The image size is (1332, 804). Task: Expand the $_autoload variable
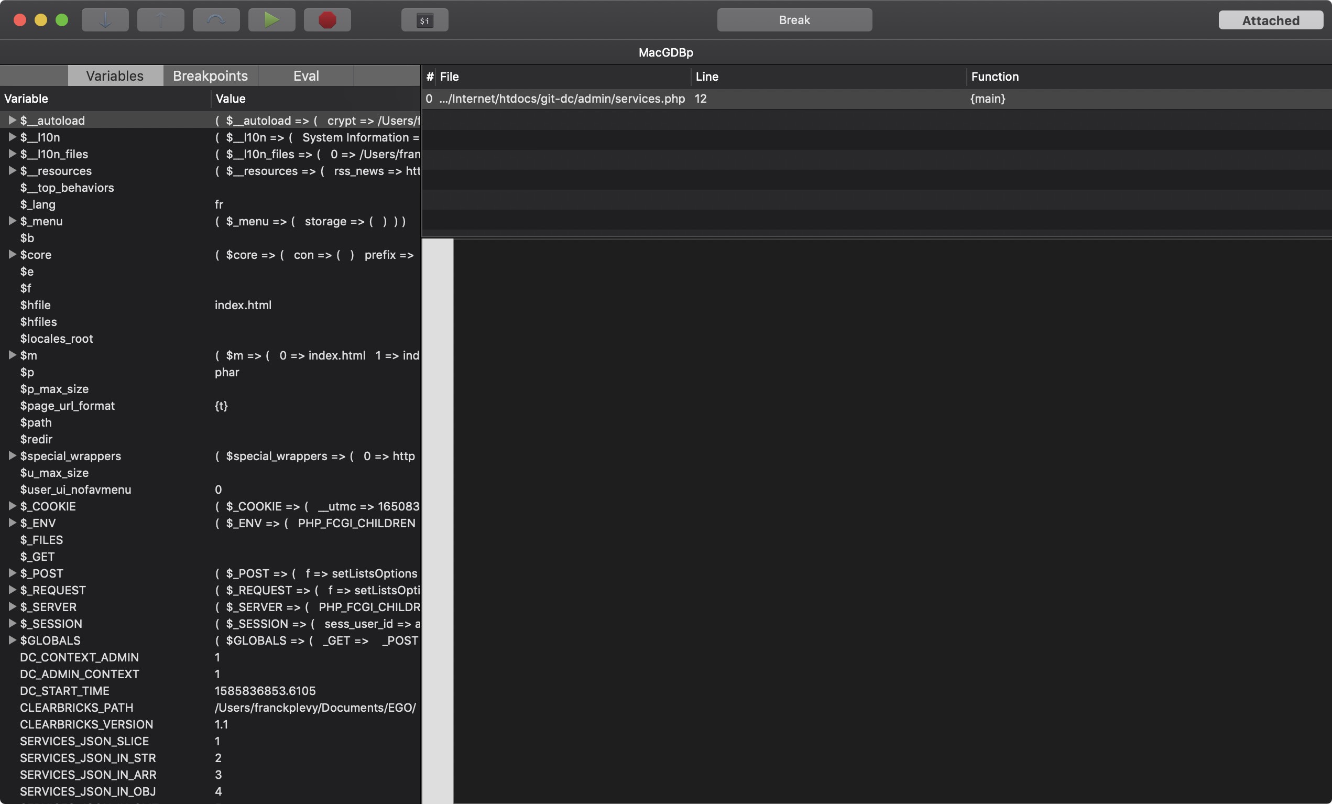[12, 120]
